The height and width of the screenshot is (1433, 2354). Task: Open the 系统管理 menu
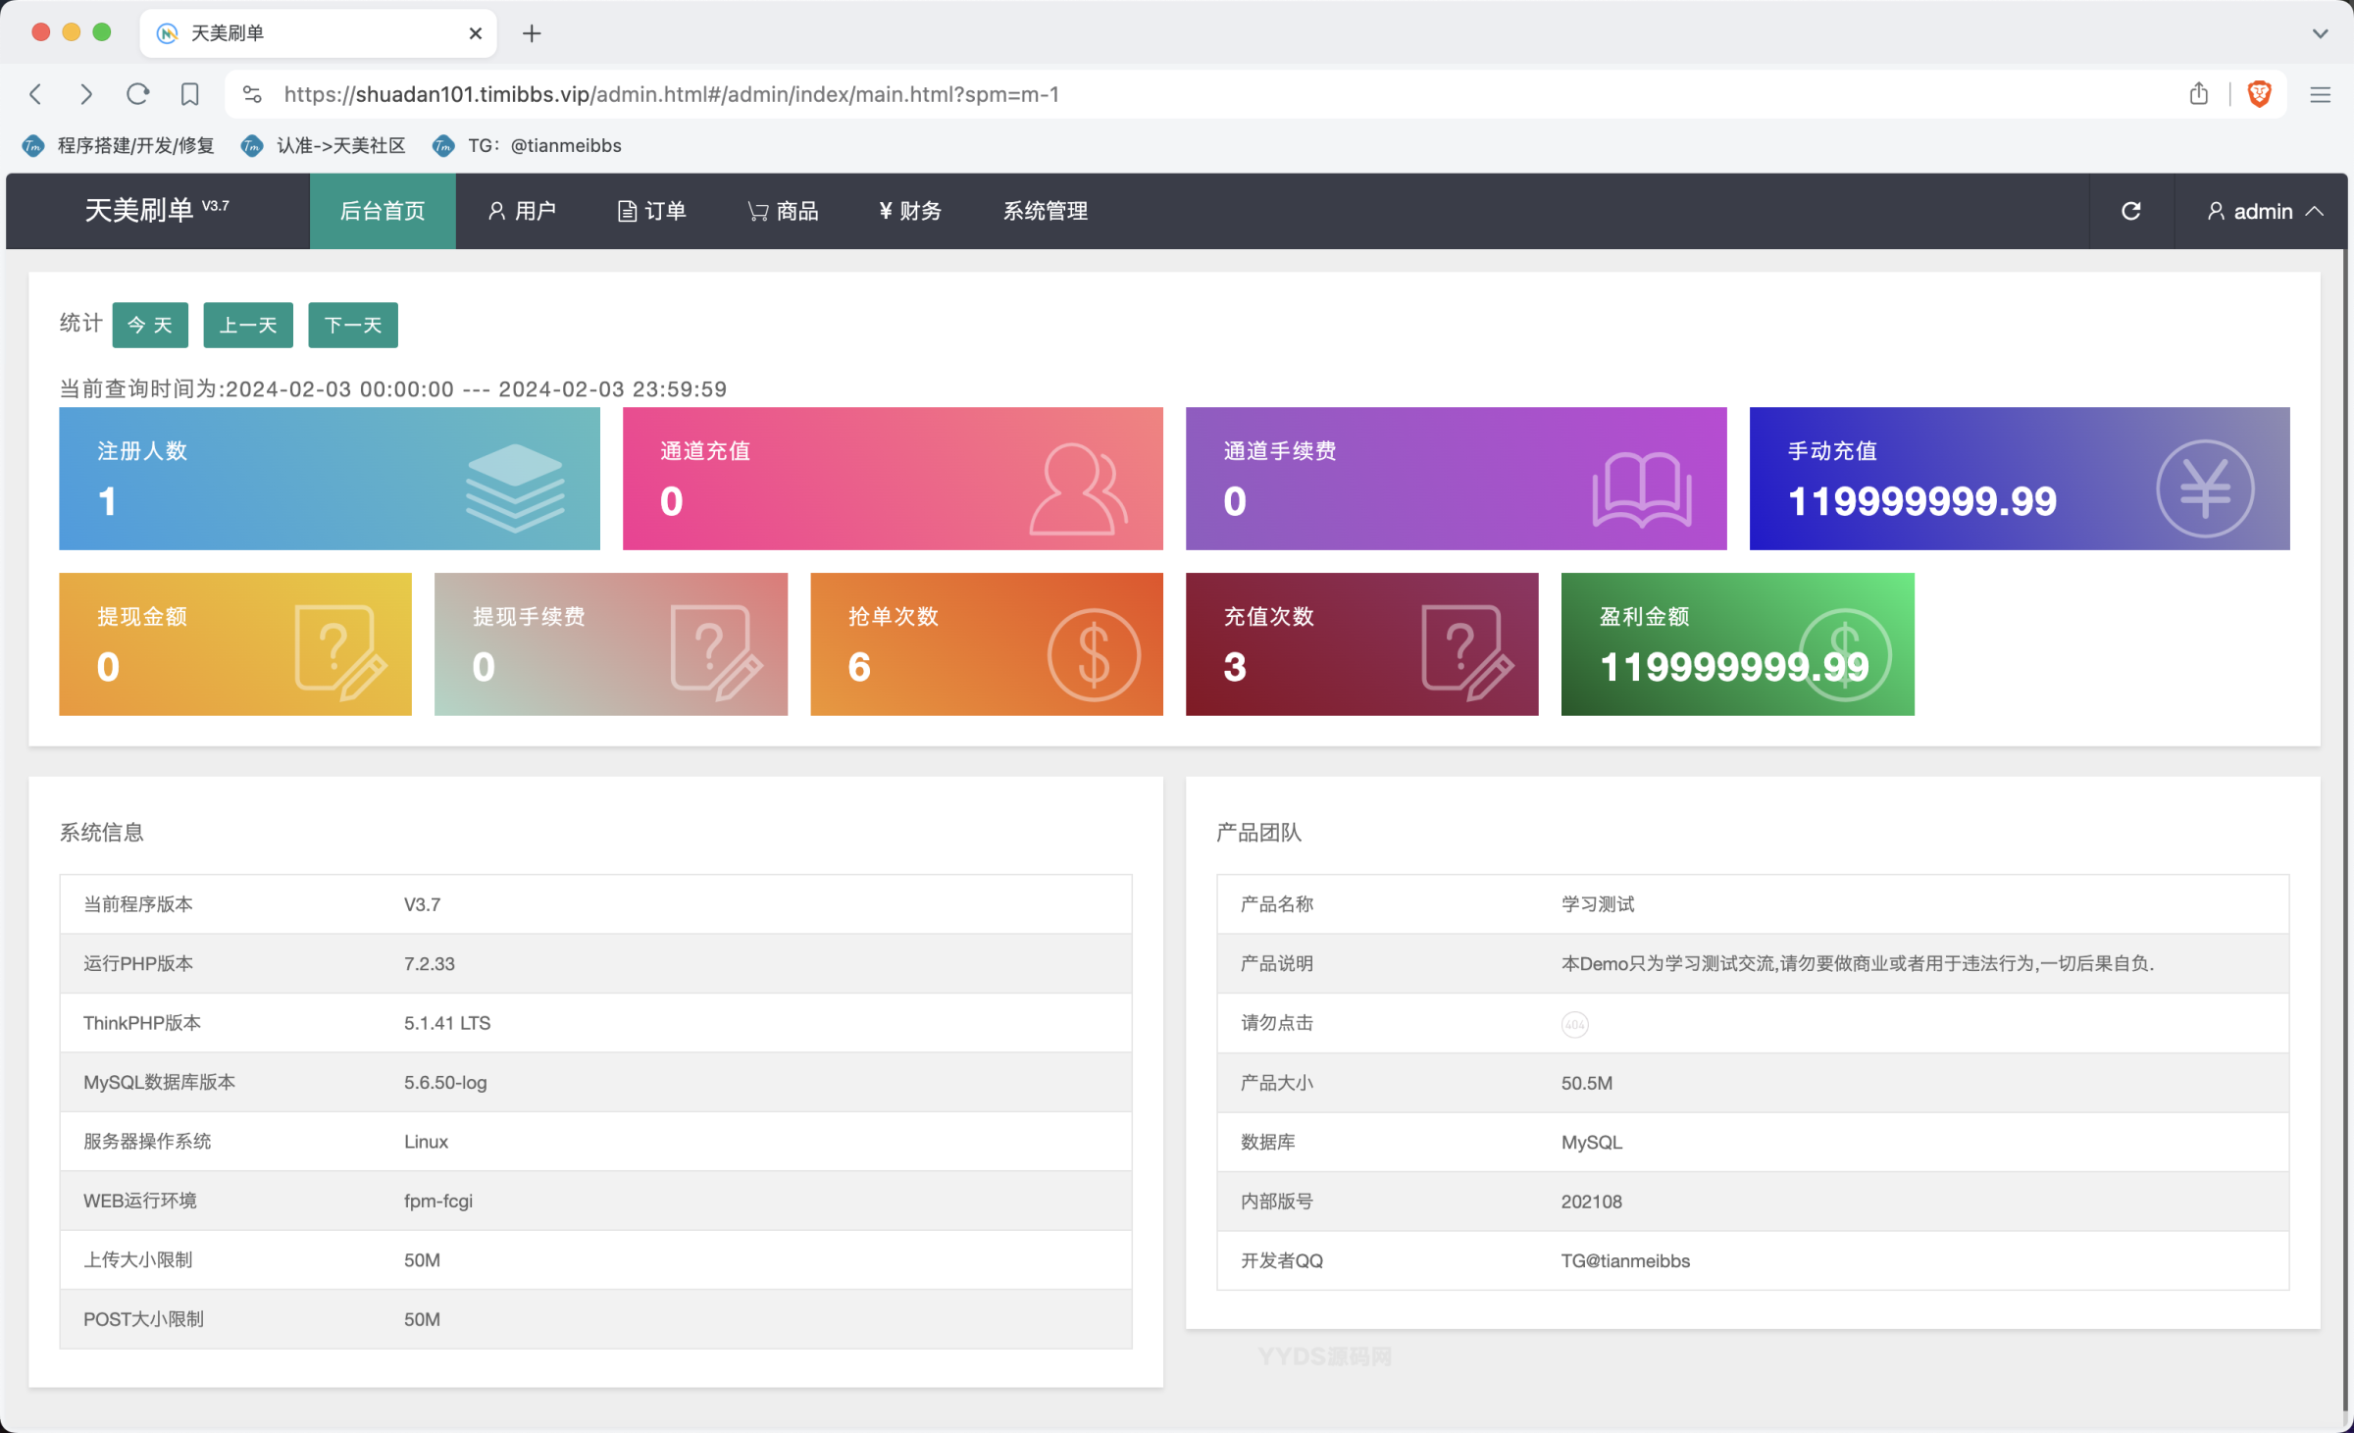[1045, 211]
